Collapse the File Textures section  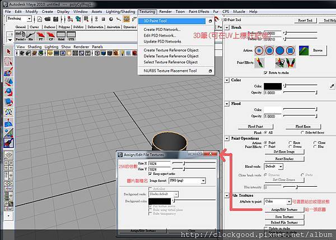click(227, 195)
